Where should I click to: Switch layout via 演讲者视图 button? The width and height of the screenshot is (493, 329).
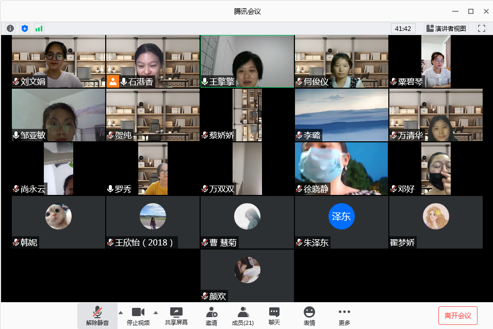pos(446,28)
